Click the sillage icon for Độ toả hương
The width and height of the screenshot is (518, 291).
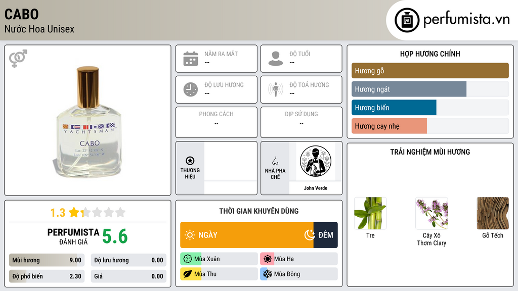point(276,89)
